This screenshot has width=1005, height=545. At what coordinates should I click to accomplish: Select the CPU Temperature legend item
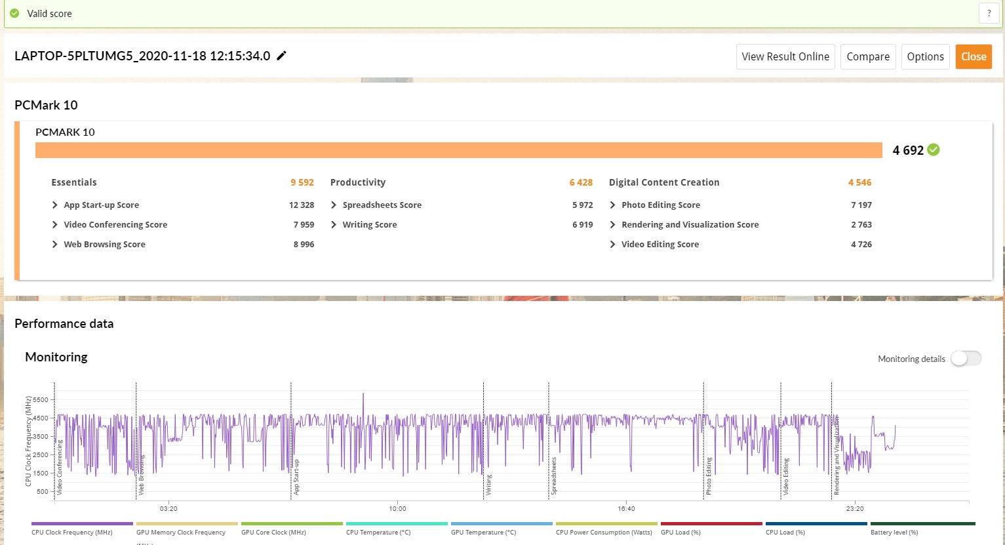[397, 528]
